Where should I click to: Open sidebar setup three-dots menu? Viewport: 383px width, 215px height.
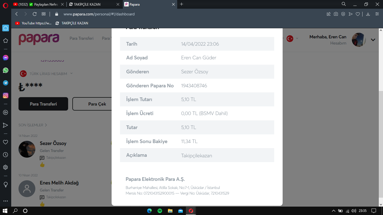(6, 201)
